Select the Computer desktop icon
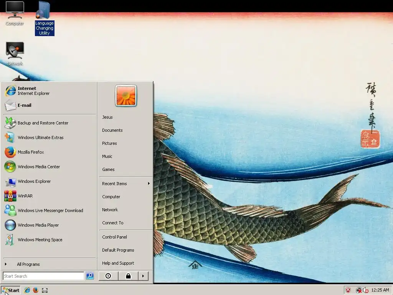Screen dimensions: 393x295 (15, 13)
